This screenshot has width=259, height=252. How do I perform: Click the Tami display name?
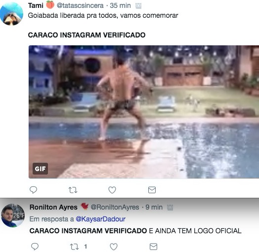(36, 5)
